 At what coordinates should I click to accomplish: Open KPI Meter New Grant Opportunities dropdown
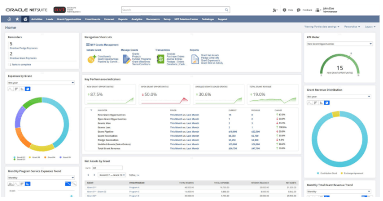click(x=339, y=44)
